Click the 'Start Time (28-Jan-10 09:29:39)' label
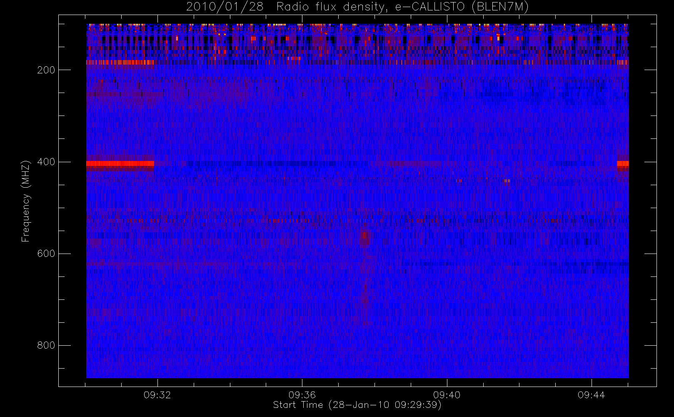Image resolution: width=674 pixels, height=417 pixels. pyautogui.click(x=357, y=405)
